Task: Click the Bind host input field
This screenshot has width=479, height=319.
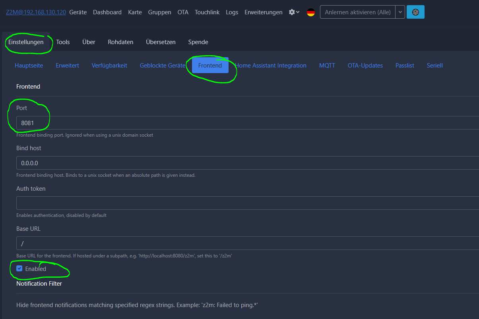Action: (248, 163)
